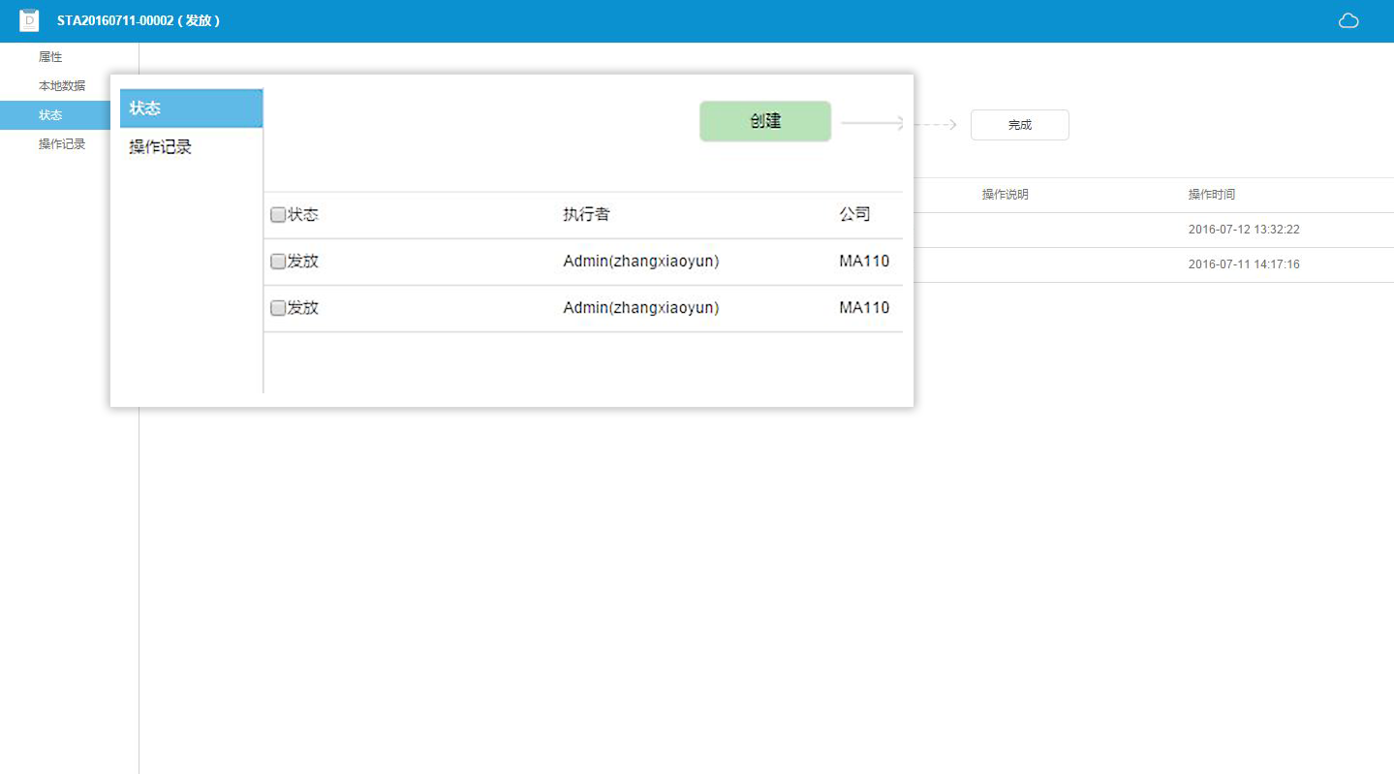The image size is (1394, 774).
Task: Click timestamp 2016-07-11 14:17:16
Action: coord(1244,264)
